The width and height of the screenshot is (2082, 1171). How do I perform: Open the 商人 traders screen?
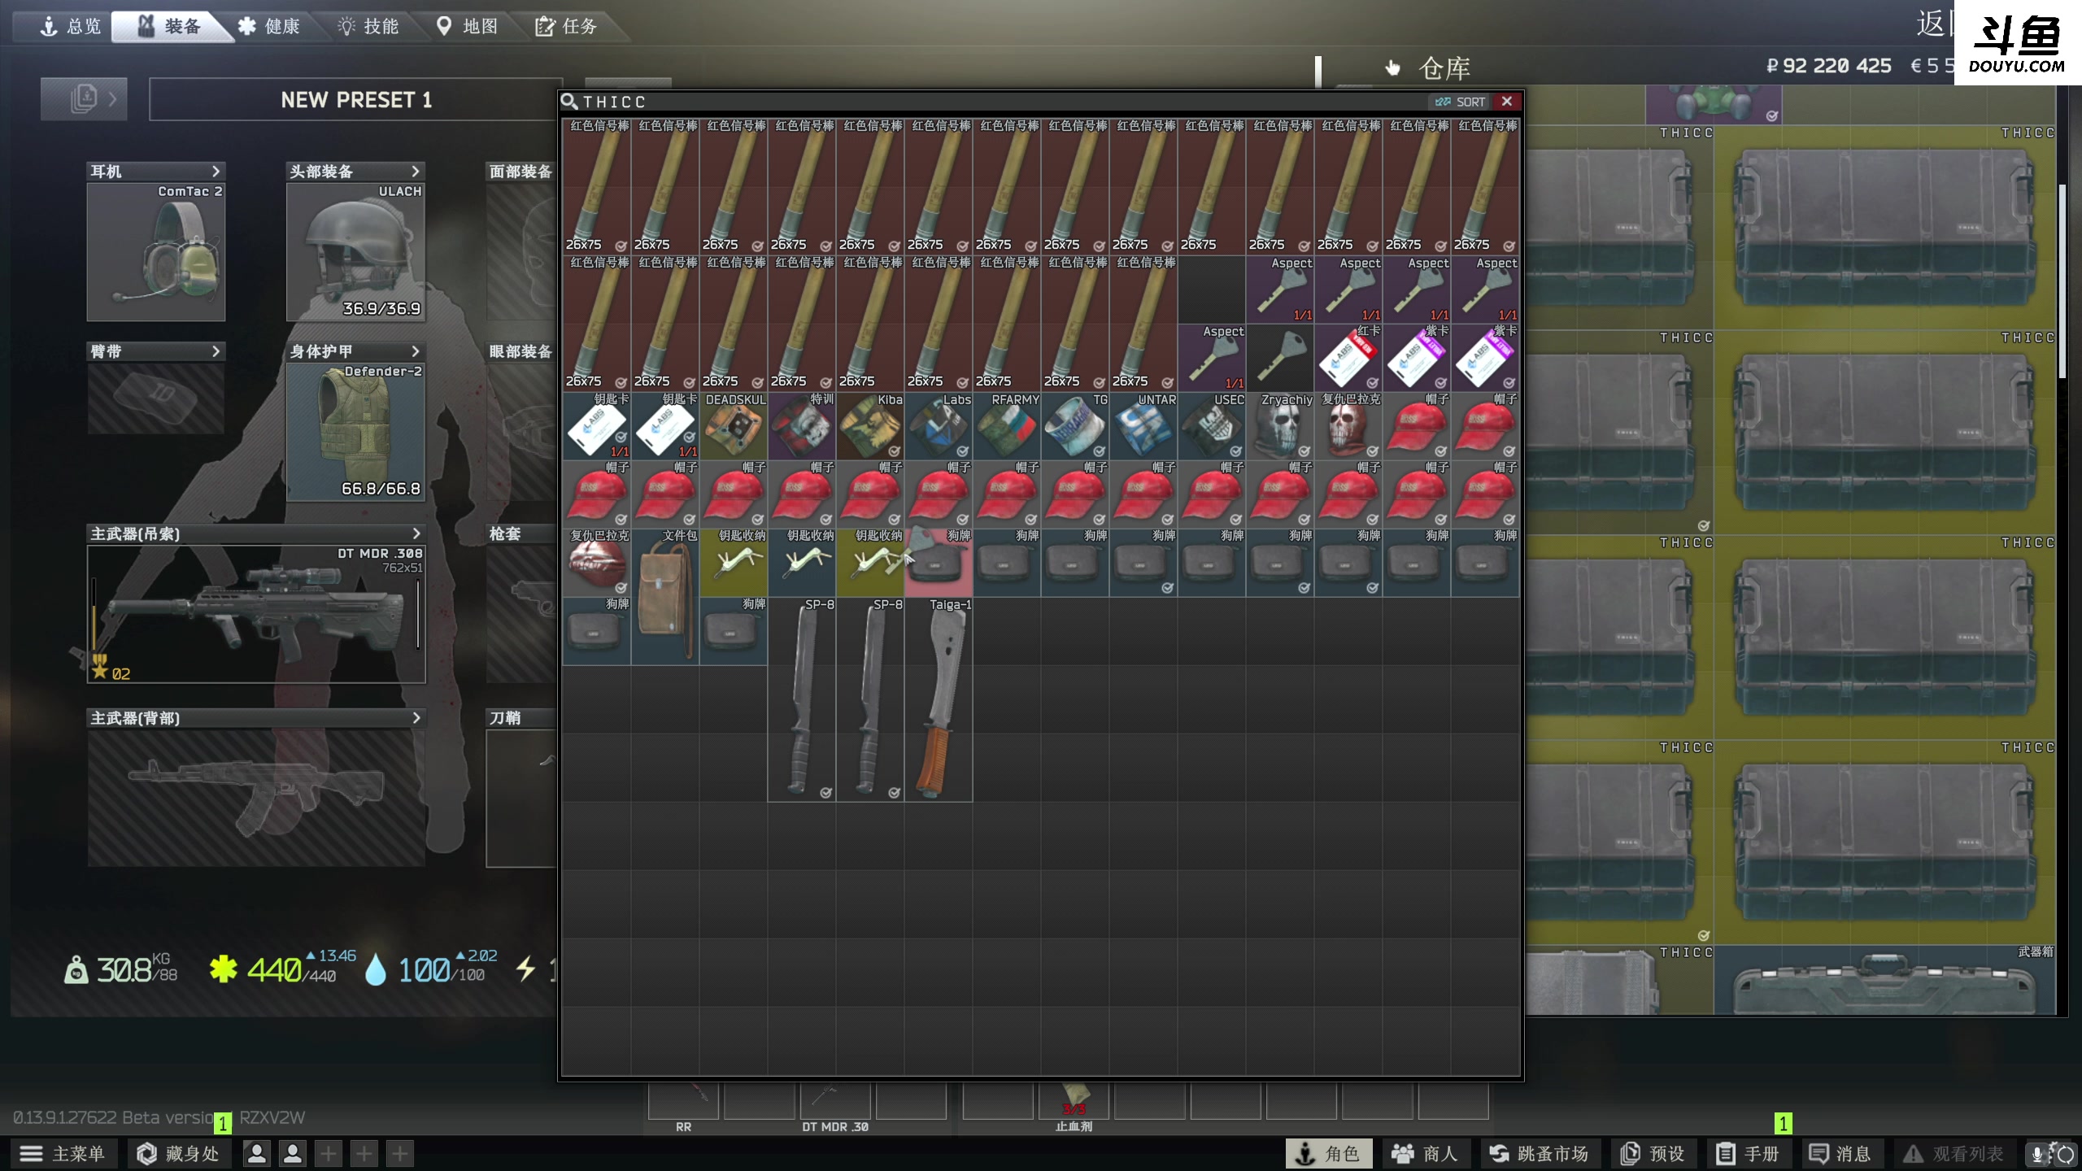(x=1425, y=1153)
